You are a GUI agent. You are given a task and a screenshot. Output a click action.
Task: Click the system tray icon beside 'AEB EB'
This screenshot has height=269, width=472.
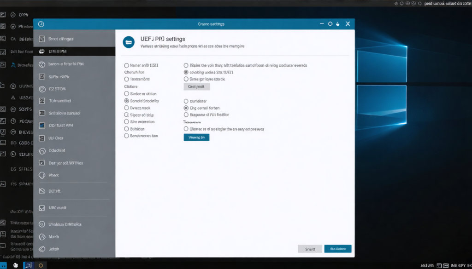pyautogui.click(x=439, y=266)
